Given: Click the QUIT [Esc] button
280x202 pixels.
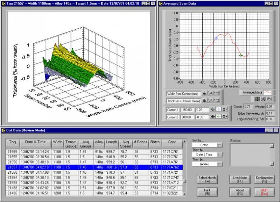Looking at the screenshot, I should 264,192.
